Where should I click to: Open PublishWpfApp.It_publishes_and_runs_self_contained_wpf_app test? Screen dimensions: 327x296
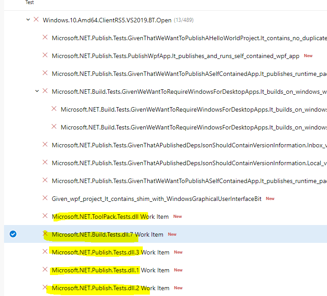(176, 56)
